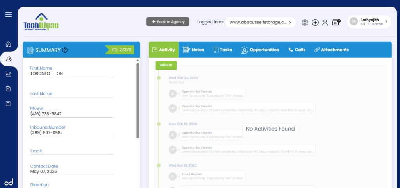Switch to the Opportunities tab
Viewport: 400px width, 188px height.
click(260, 50)
